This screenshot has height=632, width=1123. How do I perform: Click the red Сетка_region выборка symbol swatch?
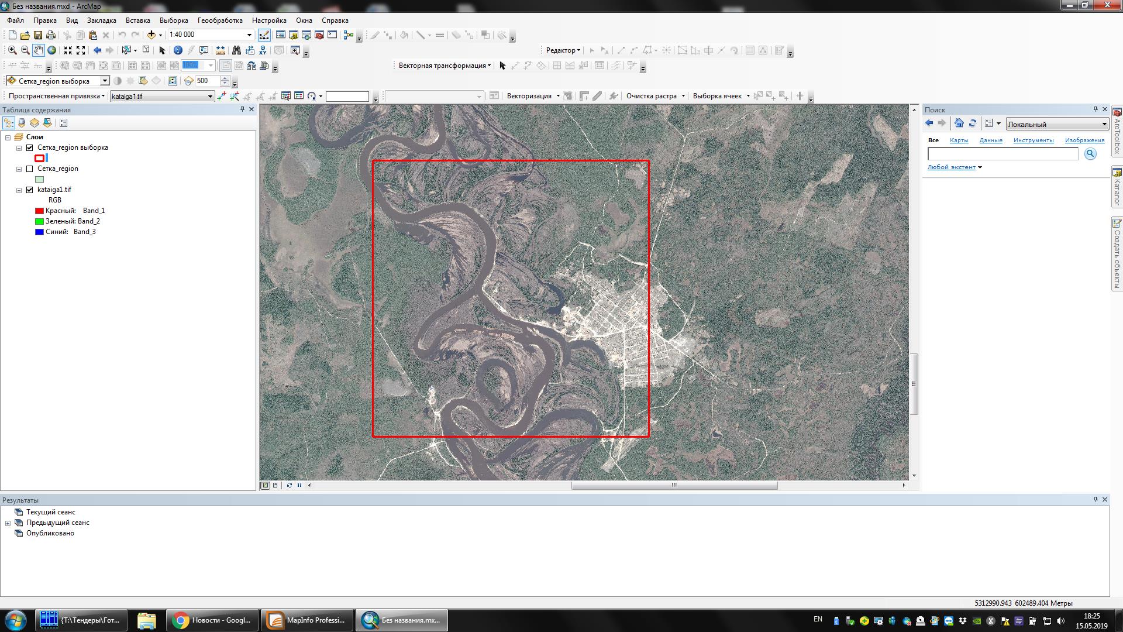click(x=39, y=158)
